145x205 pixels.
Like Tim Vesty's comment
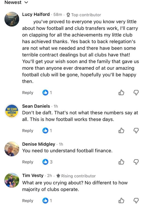(x=121, y=201)
